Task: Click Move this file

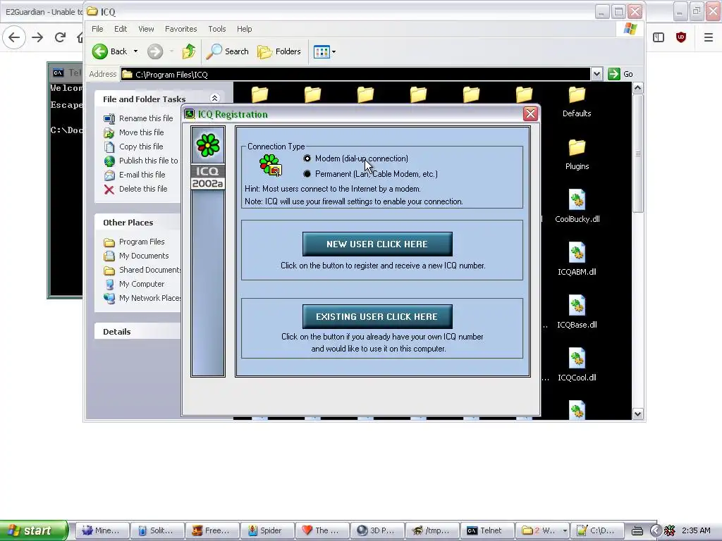Action: (x=134, y=132)
